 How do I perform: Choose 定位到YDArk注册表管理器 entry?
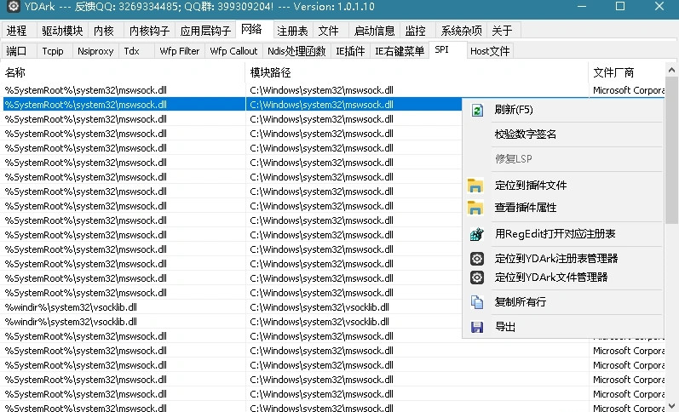[x=563, y=259]
